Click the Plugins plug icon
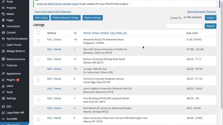Screen dimensions: 223x125 click(3, 80)
